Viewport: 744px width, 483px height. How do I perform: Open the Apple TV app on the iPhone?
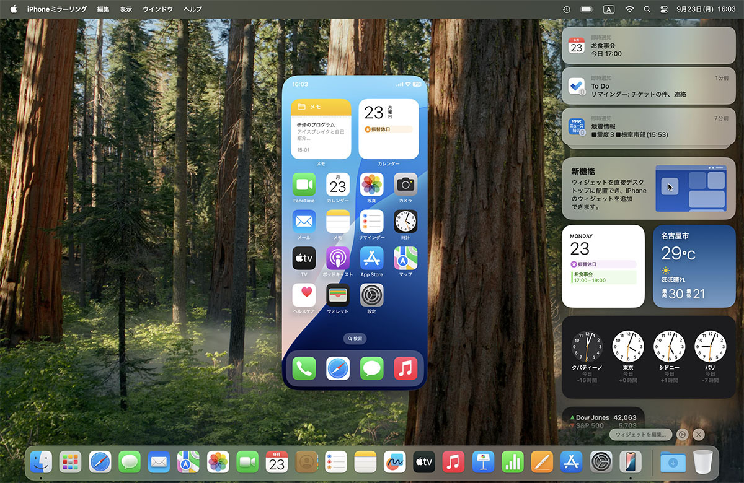304,258
